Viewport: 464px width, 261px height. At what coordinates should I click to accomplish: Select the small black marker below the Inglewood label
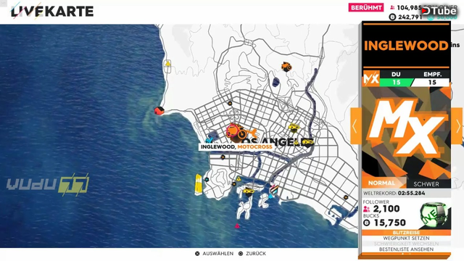(223, 157)
